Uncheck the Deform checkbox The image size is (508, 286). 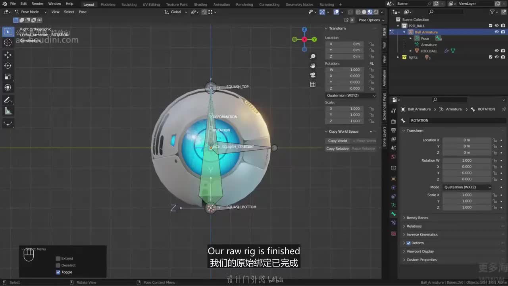[408, 243]
